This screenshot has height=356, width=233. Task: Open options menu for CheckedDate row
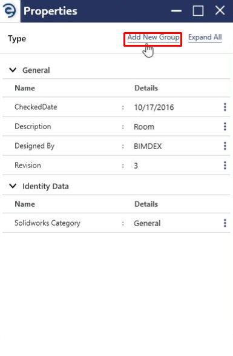[225, 107]
